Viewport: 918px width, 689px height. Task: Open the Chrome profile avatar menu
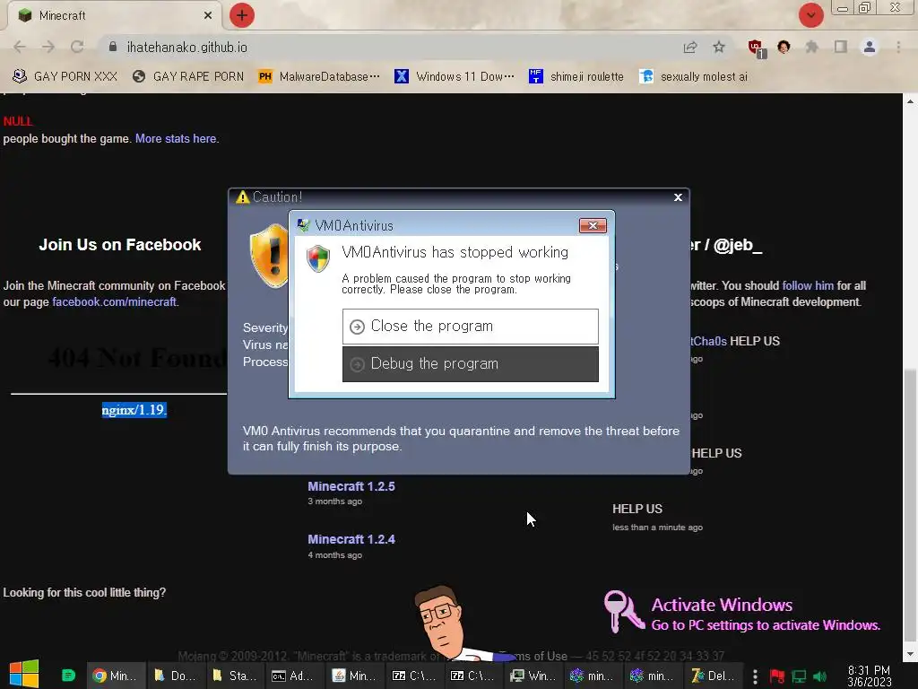pos(870,47)
